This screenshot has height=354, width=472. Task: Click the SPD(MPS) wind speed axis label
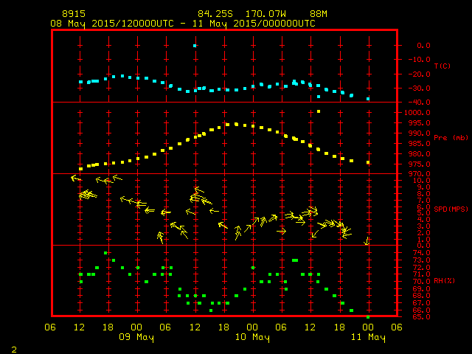coord(451,209)
